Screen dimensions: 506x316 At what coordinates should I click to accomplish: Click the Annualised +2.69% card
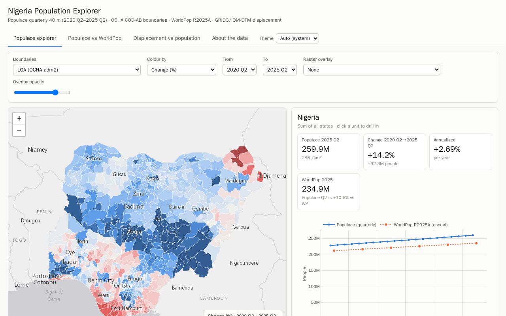tap(461, 152)
